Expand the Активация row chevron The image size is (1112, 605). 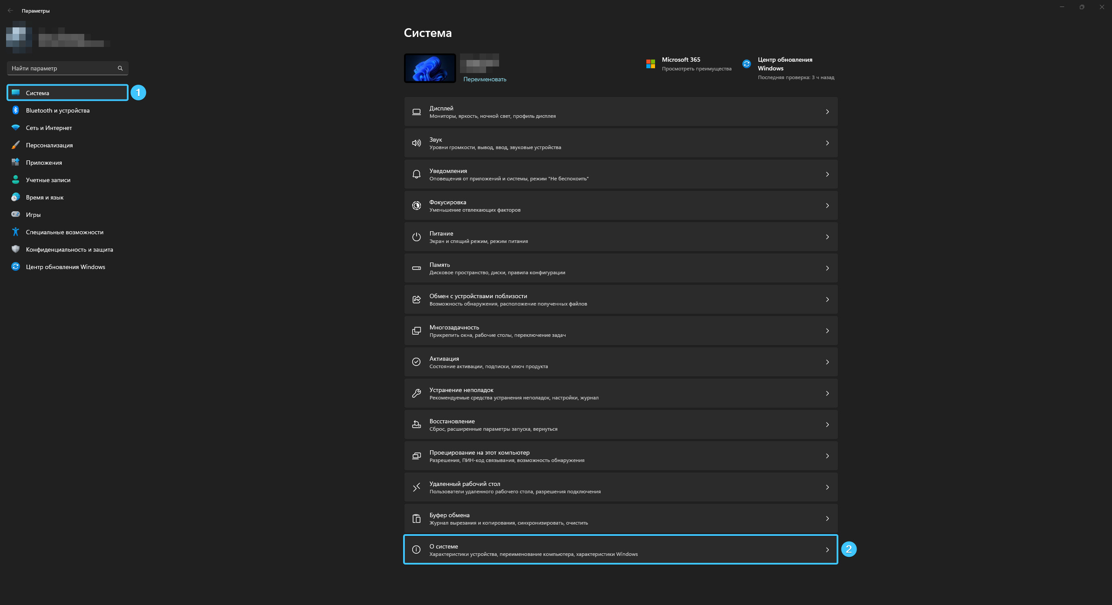[x=827, y=362]
